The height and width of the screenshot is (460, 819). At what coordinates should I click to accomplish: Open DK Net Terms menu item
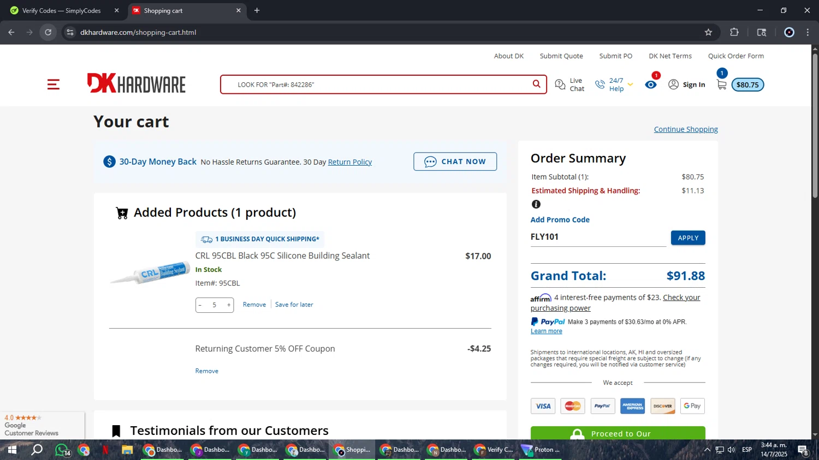(x=670, y=56)
